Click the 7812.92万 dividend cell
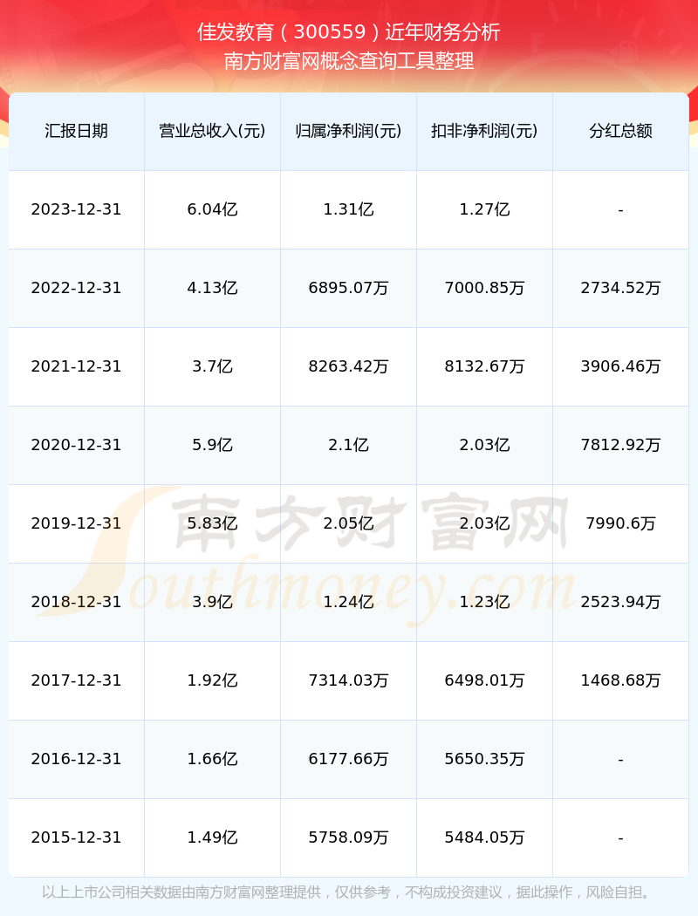698x916 pixels. [x=621, y=445]
